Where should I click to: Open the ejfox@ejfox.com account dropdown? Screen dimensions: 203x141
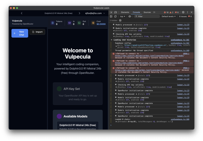[95, 13]
